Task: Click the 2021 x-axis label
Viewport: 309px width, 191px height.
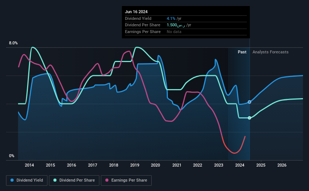Action: point(177,165)
